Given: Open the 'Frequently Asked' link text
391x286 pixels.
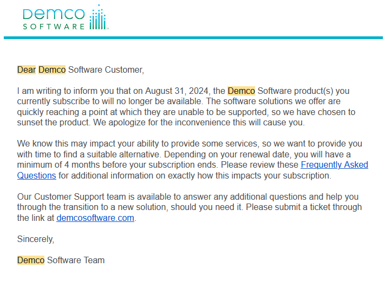Looking at the screenshot, I should [334, 165].
